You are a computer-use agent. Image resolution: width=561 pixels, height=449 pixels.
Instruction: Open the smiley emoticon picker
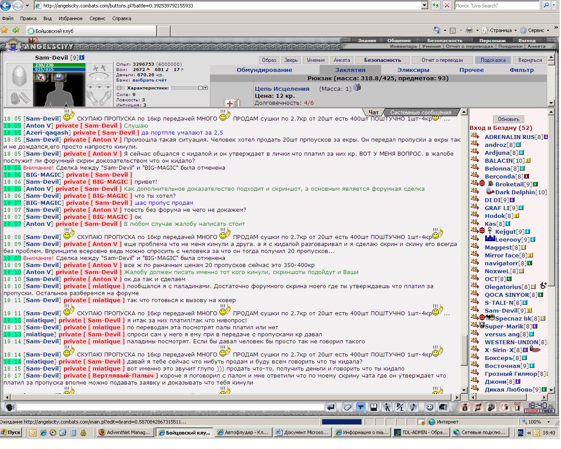coord(430,407)
